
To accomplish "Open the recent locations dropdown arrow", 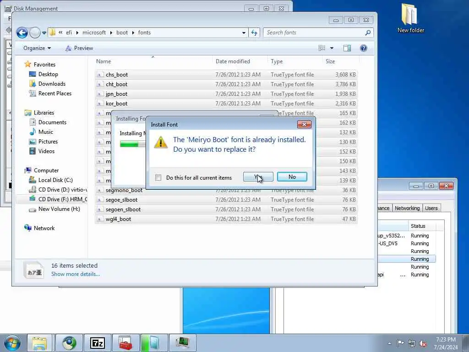I will click(x=44, y=33).
